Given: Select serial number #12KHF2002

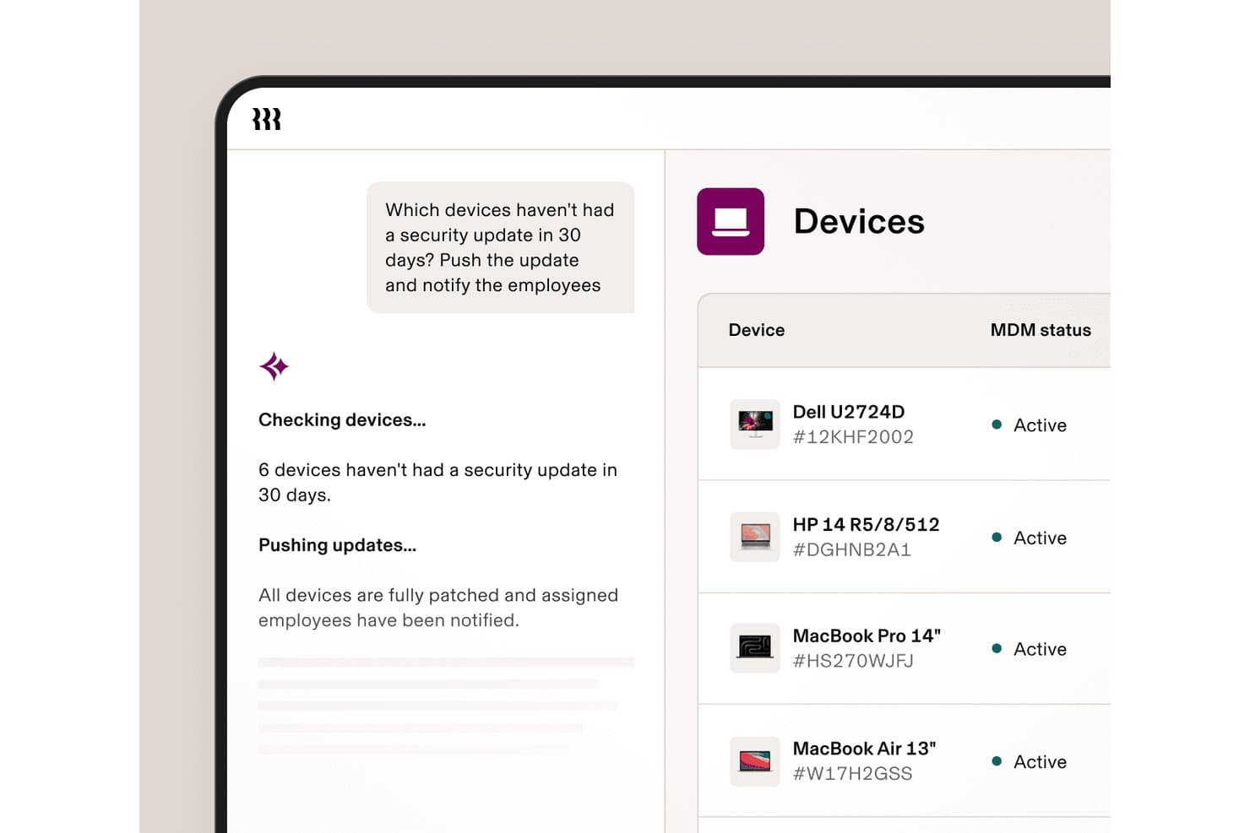Looking at the screenshot, I should [853, 437].
